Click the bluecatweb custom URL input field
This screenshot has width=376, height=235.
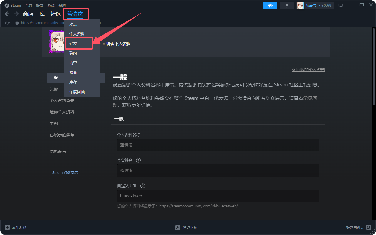(x=218, y=196)
